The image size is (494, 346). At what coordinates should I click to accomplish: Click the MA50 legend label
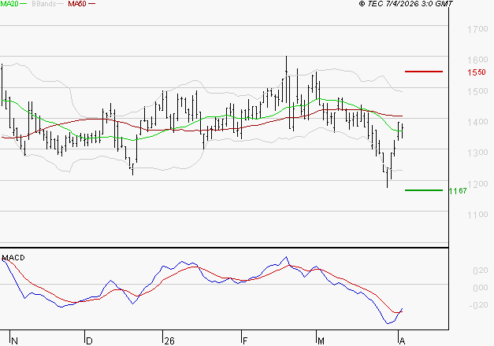tap(77, 4)
